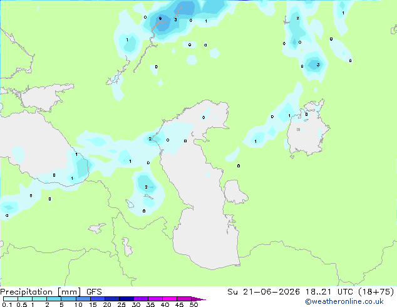The width and height of the screenshot is (397, 307).
Task: Select the 1–2 mm legend color swatch
Action: tap(39, 299)
